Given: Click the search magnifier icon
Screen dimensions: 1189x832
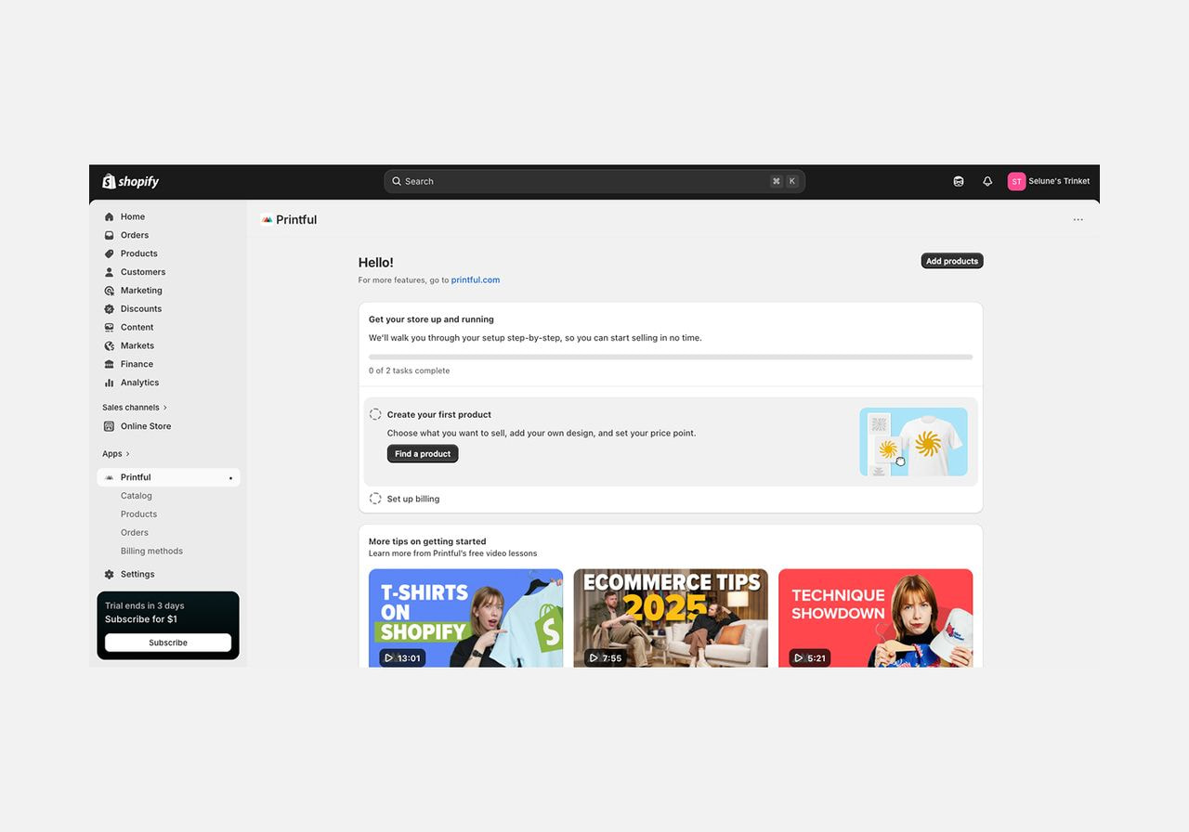Looking at the screenshot, I should point(397,181).
